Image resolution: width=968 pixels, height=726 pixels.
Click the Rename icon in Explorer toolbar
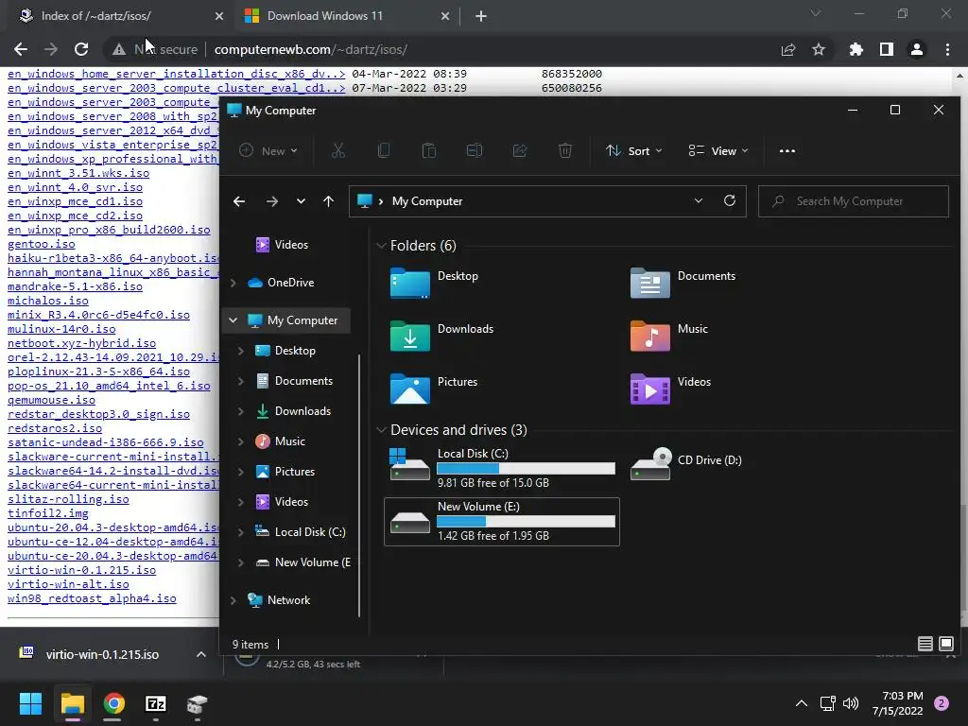click(x=475, y=150)
